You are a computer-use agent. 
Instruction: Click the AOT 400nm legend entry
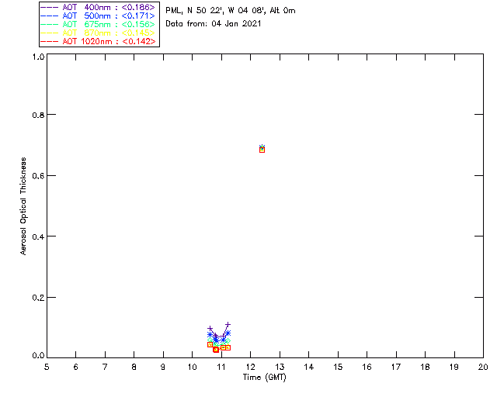(99, 7)
